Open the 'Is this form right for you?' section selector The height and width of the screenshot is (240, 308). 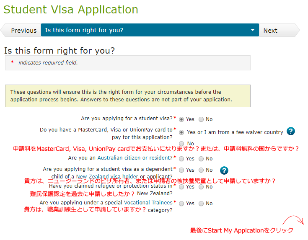[x=150, y=30]
